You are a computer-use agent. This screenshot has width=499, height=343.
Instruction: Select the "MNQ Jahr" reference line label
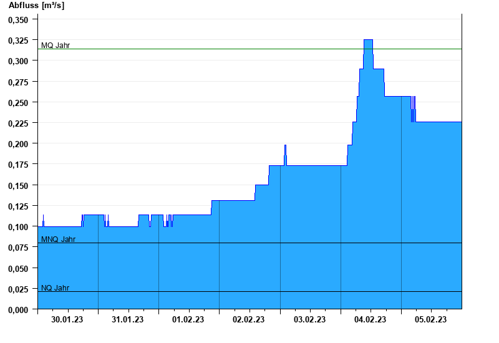58,239
